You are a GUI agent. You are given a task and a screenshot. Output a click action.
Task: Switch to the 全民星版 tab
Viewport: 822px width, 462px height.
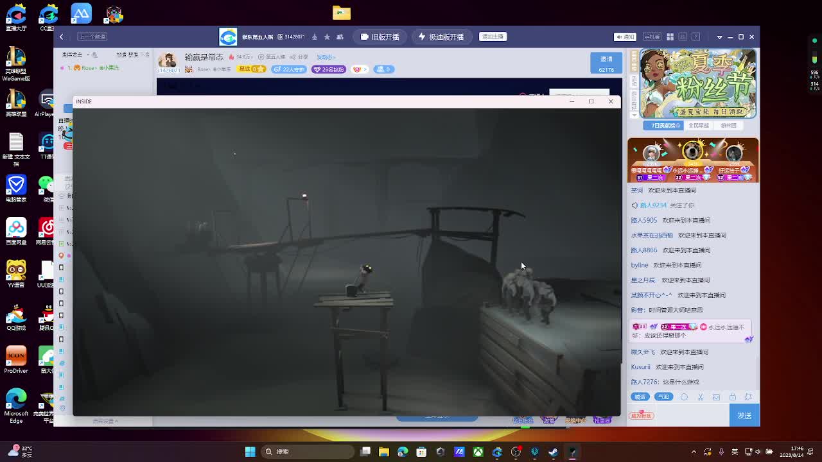coord(699,126)
